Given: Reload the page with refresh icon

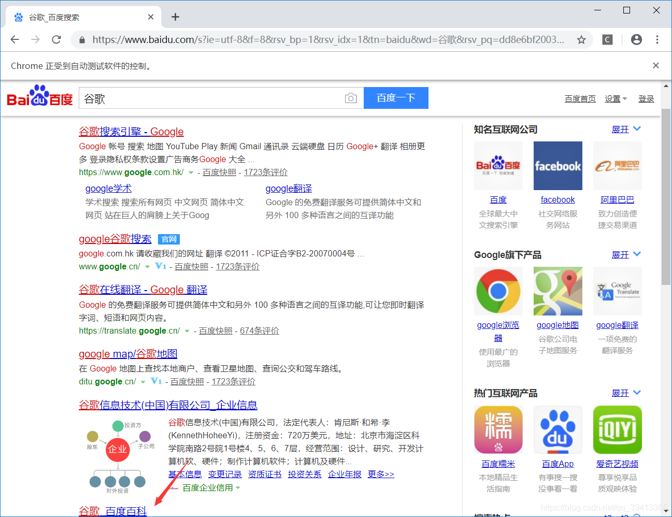Looking at the screenshot, I should [x=56, y=39].
